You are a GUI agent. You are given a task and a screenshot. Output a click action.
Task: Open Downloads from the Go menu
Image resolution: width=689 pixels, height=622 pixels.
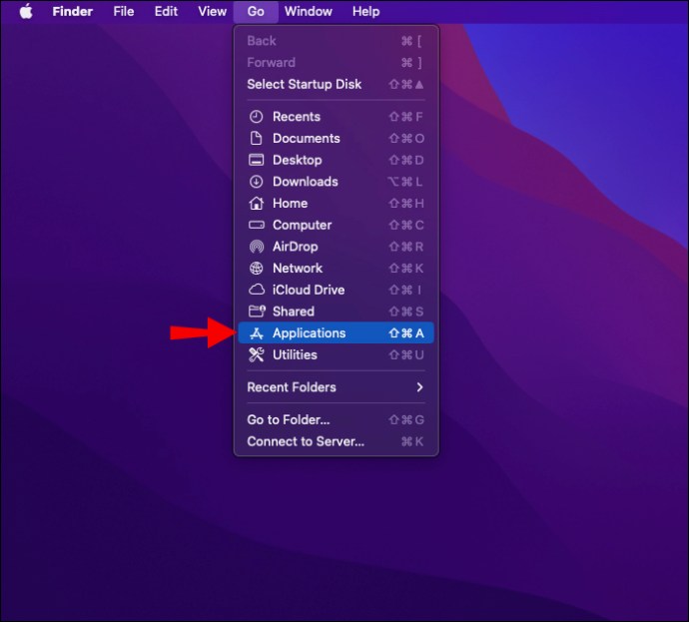[x=337, y=182]
